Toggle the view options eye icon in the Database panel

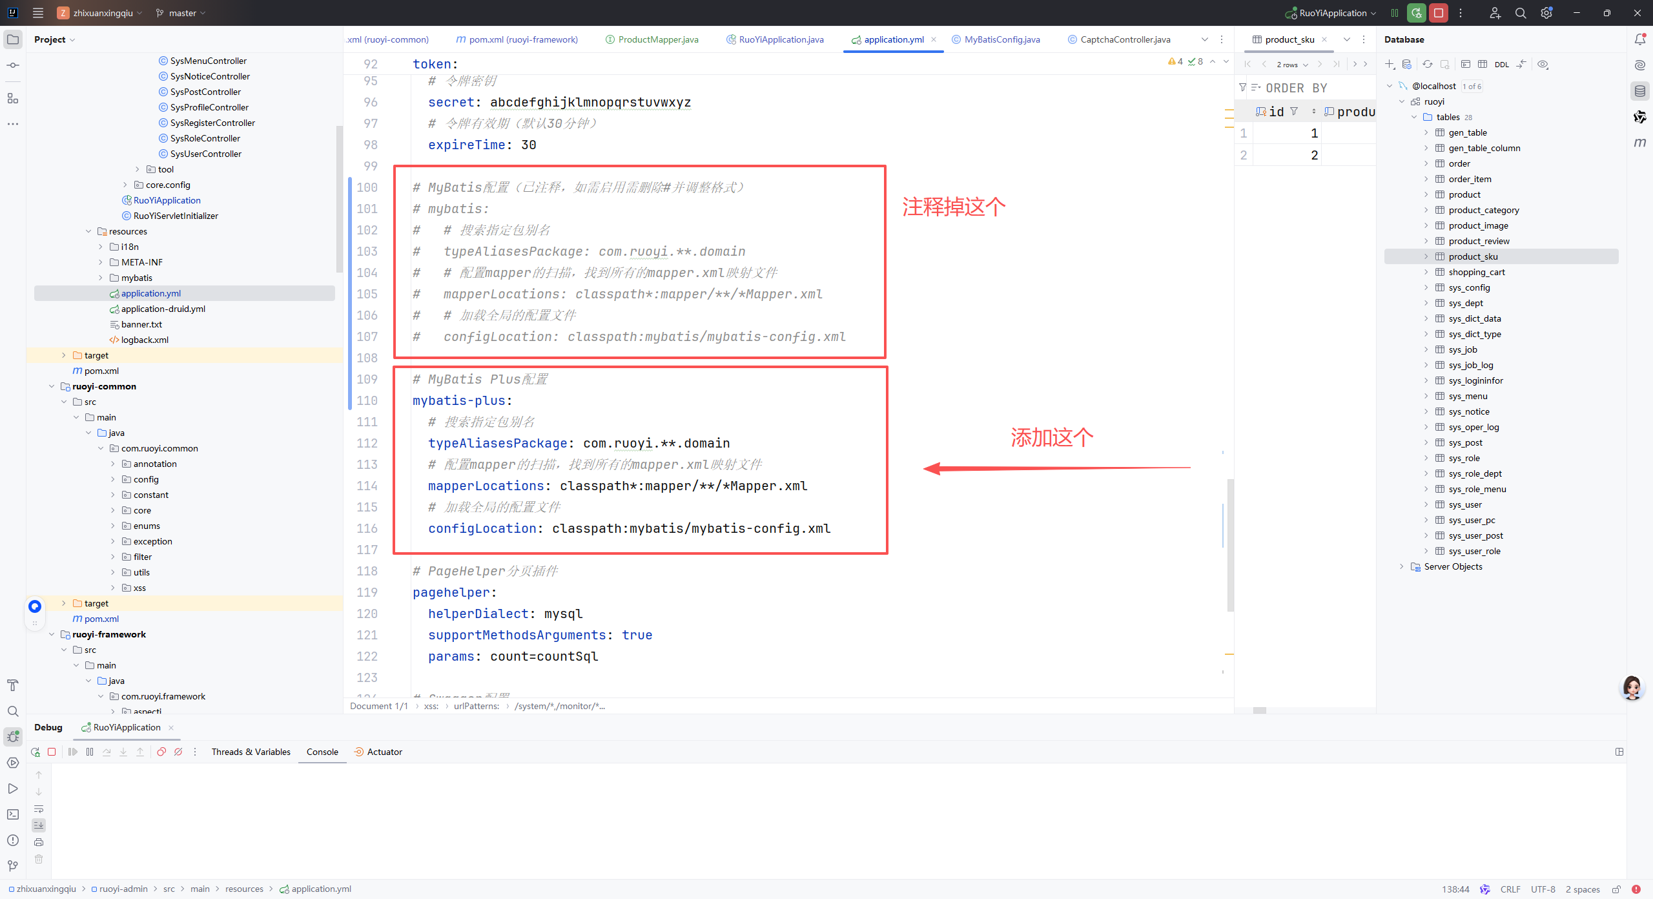click(1543, 64)
